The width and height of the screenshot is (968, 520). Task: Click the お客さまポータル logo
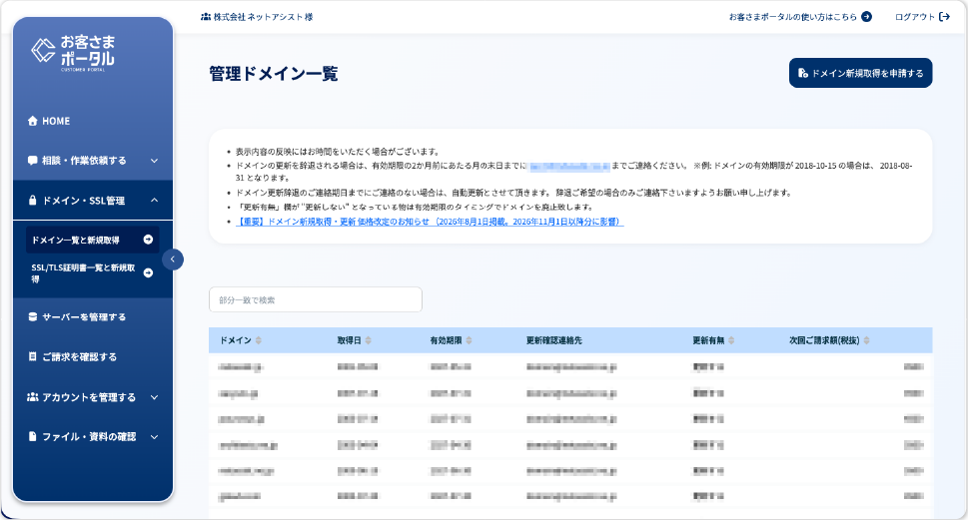73,53
